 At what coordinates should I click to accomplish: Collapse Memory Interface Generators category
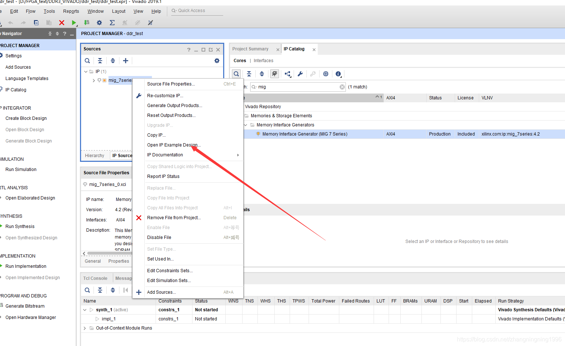[x=246, y=125]
